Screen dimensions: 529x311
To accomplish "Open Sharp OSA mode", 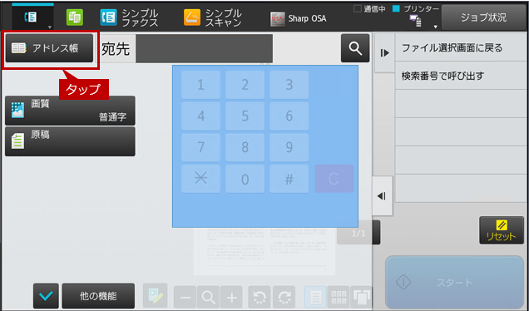I will point(299,18).
